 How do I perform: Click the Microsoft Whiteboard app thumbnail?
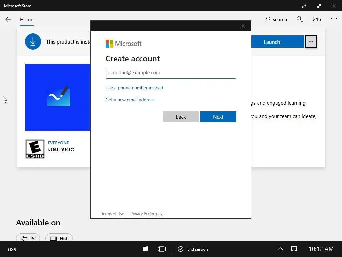tap(57, 97)
